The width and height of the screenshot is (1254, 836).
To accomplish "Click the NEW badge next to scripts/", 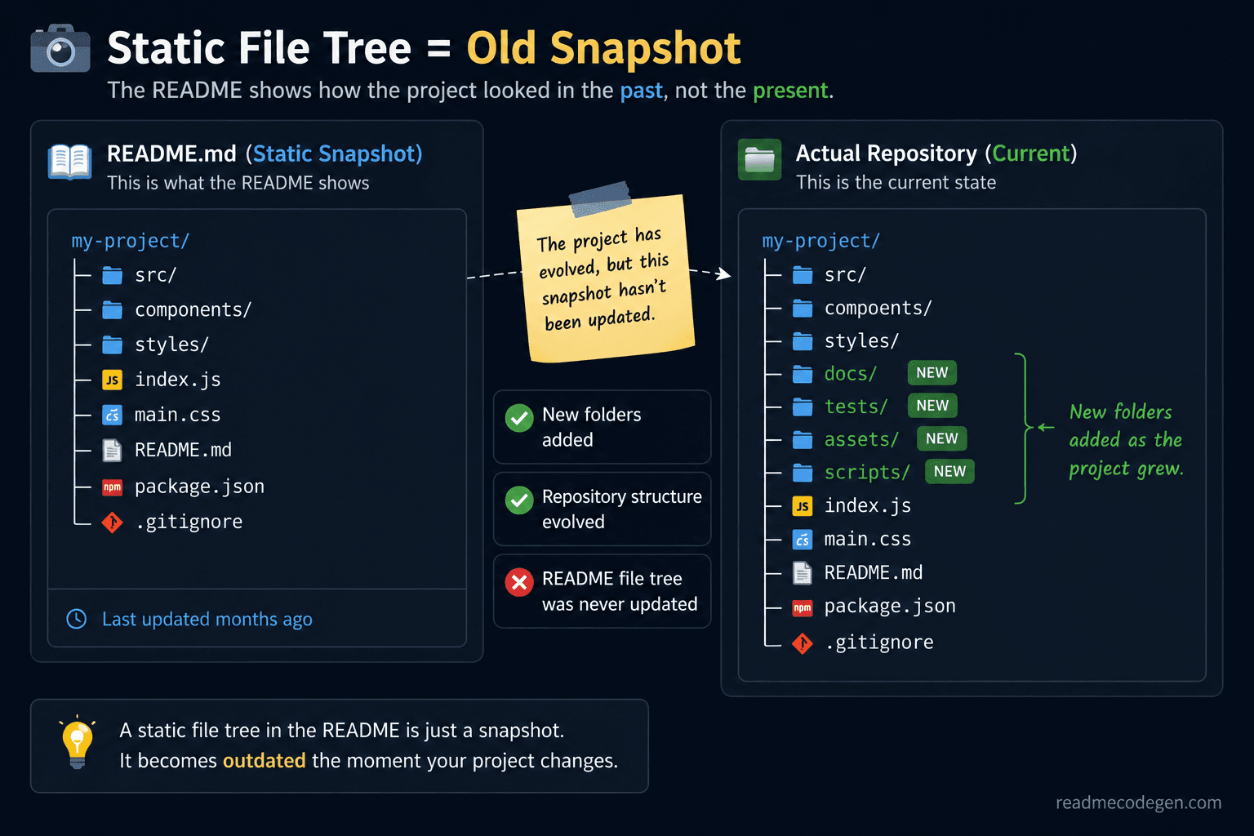I will click(x=949, y=471).
